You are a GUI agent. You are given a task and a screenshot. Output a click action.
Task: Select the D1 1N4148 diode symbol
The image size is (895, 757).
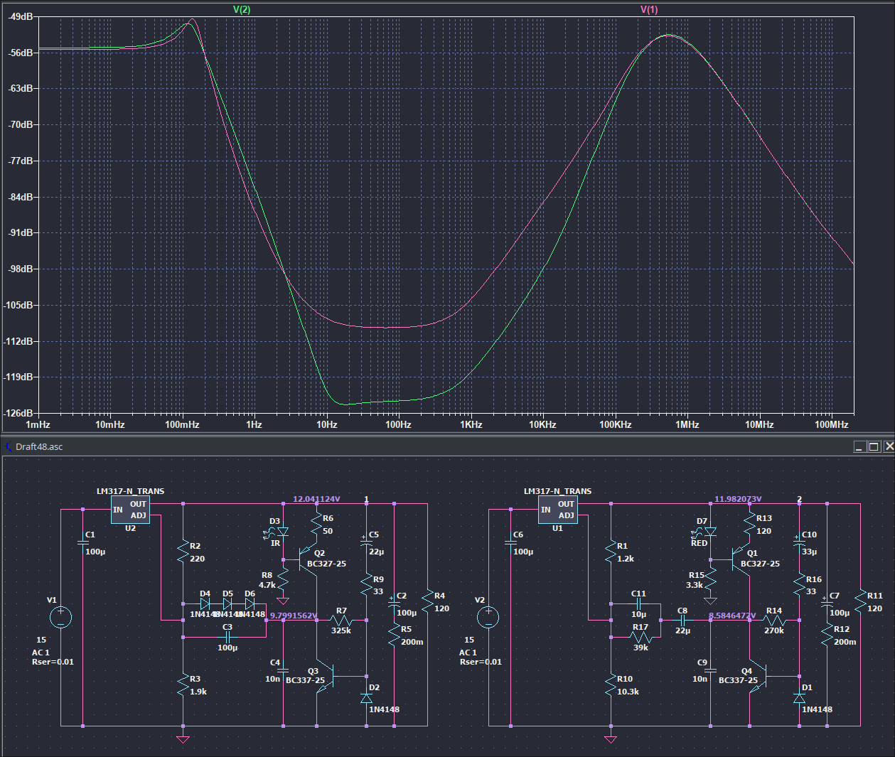799,698
